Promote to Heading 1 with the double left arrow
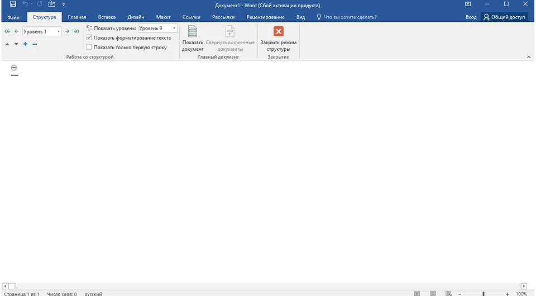 [x=7, y=31]
